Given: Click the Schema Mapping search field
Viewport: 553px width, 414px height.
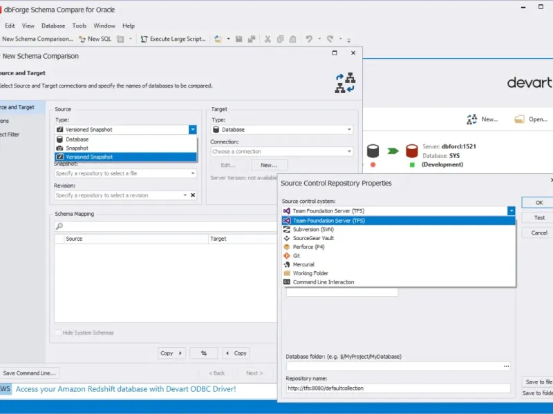Looking at the screenshot, I should click(166, 226).
